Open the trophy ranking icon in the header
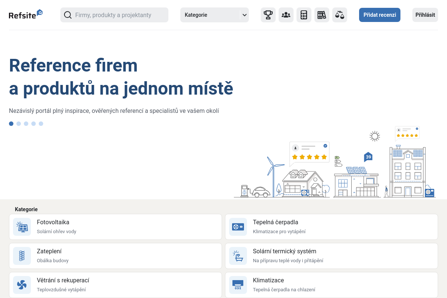447x298 pixels. (268, 15)
